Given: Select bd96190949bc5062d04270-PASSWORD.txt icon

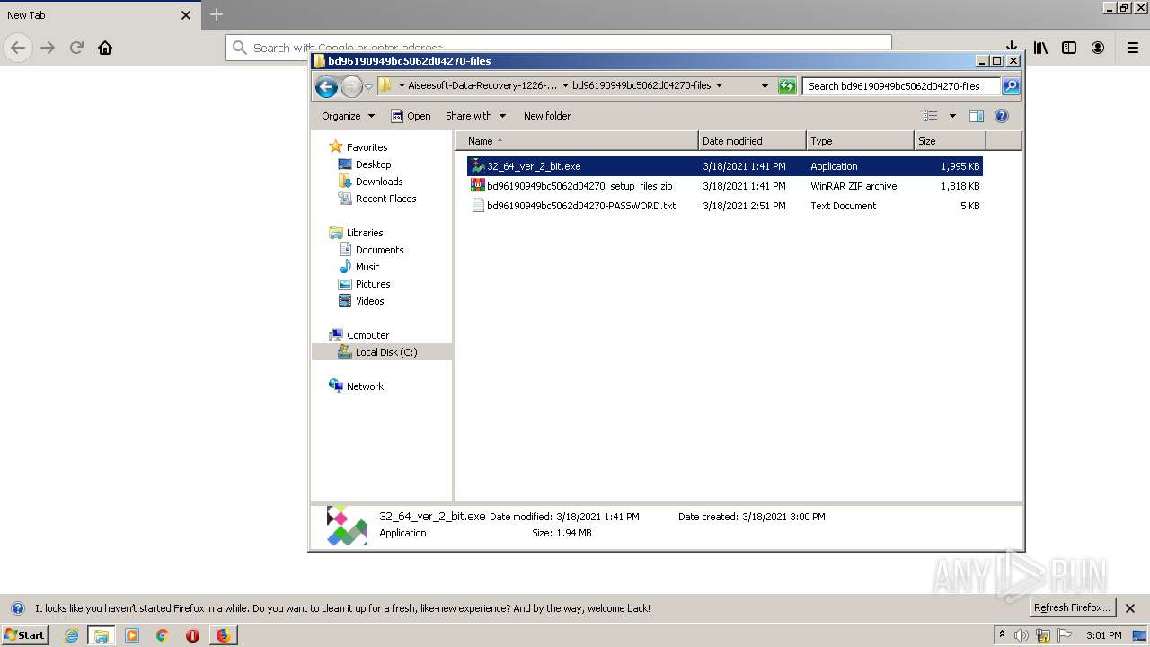Looking at the screenshot, I should (x=478, y=206).
